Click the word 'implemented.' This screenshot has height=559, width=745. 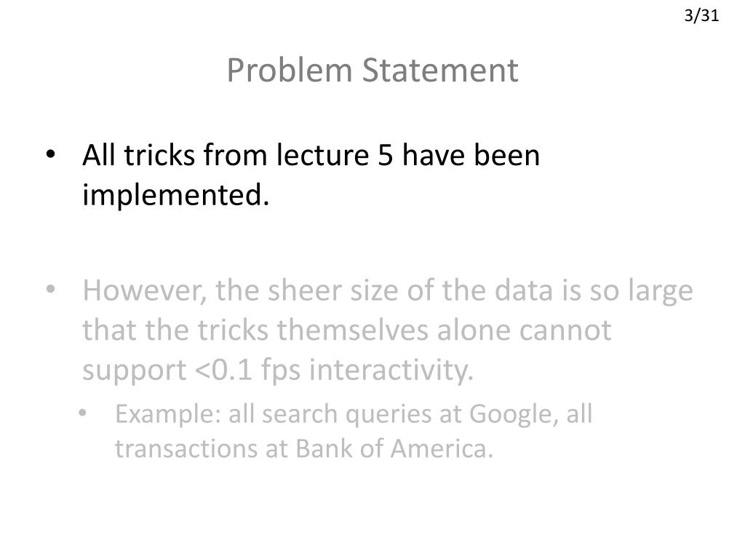pos(176,195)
